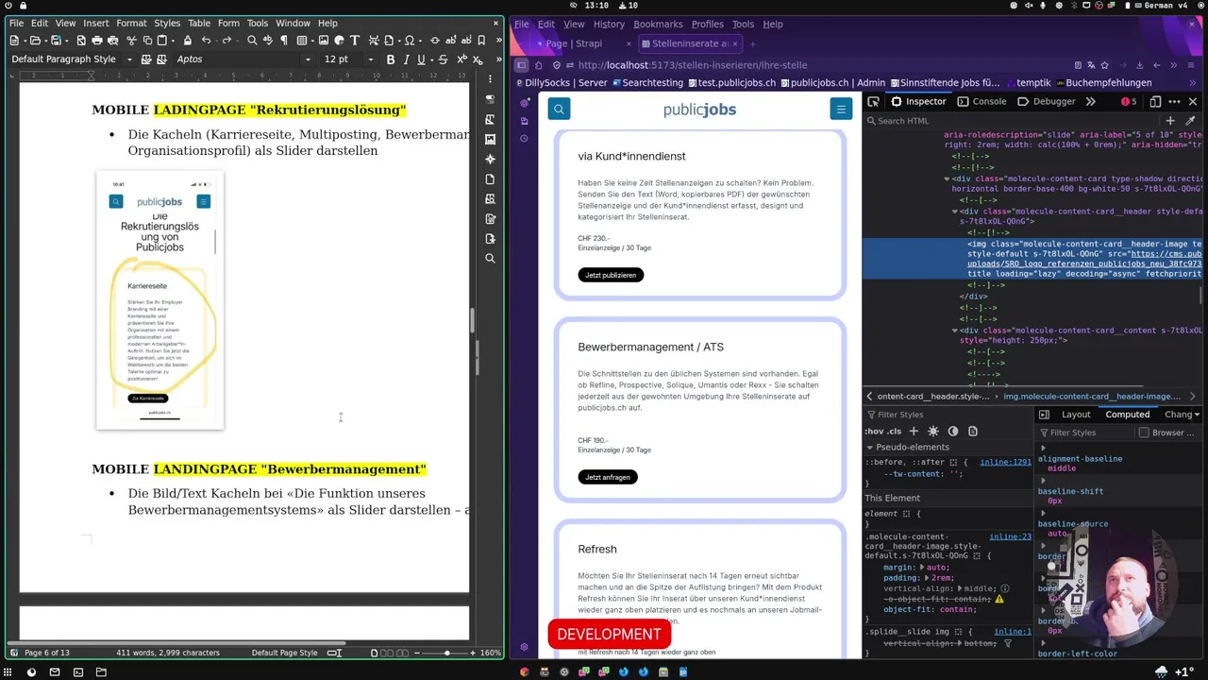The image size is (1208, 680).
Task: Open New document dropdown arrow
Action: (x=25, y=41)
